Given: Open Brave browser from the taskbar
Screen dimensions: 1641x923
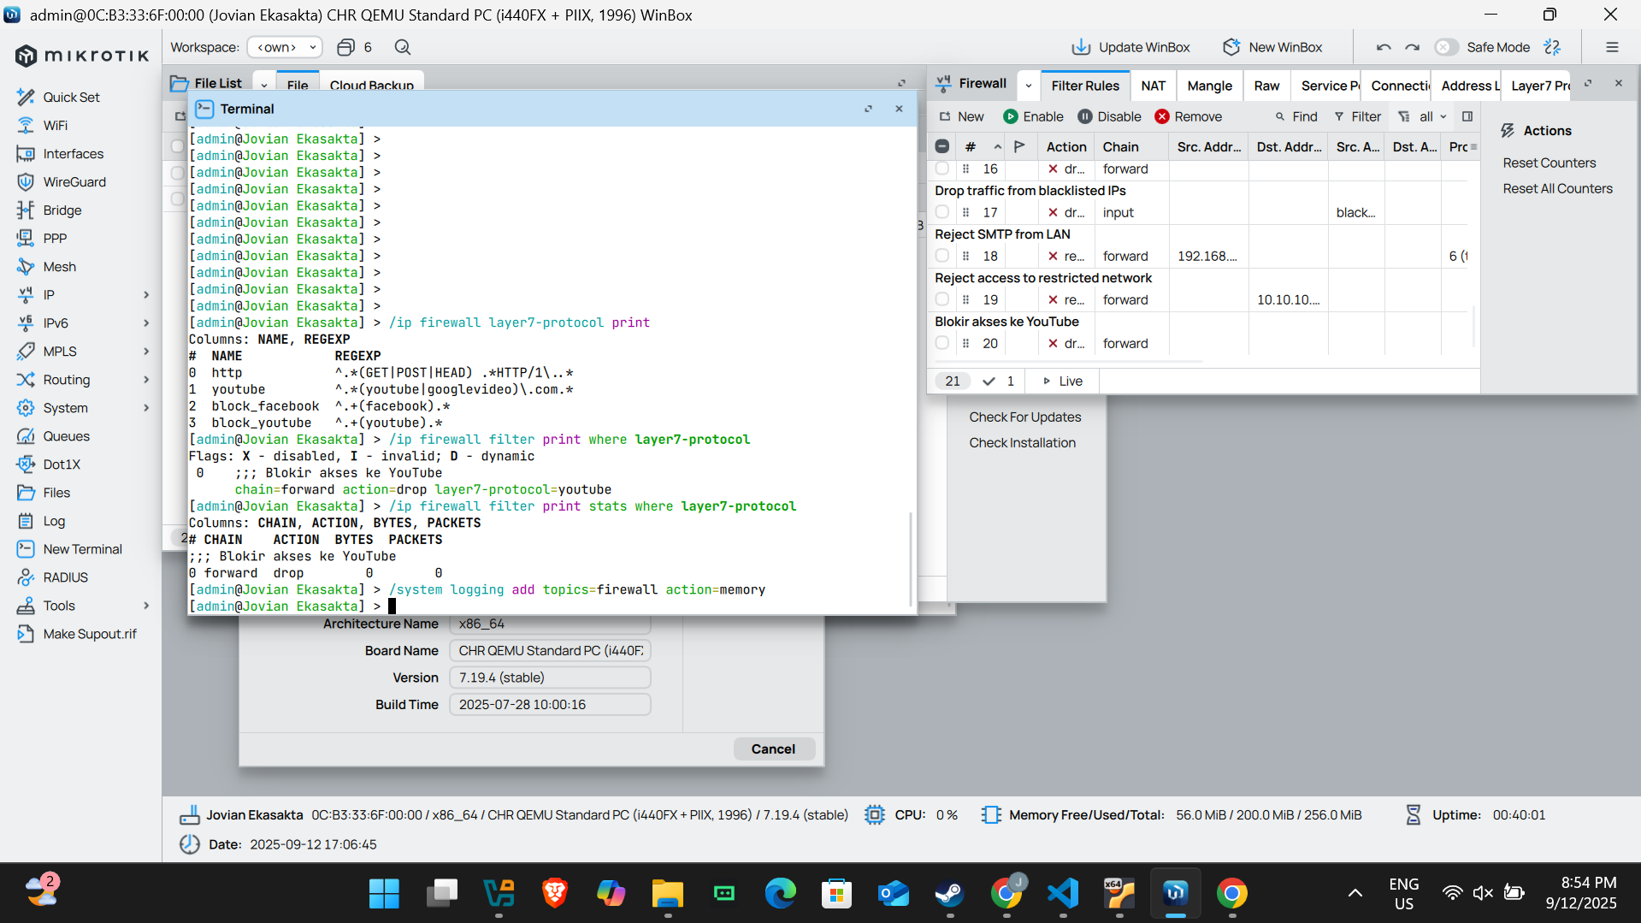Looking at the screenshot, I should click(x=555, y=893).
